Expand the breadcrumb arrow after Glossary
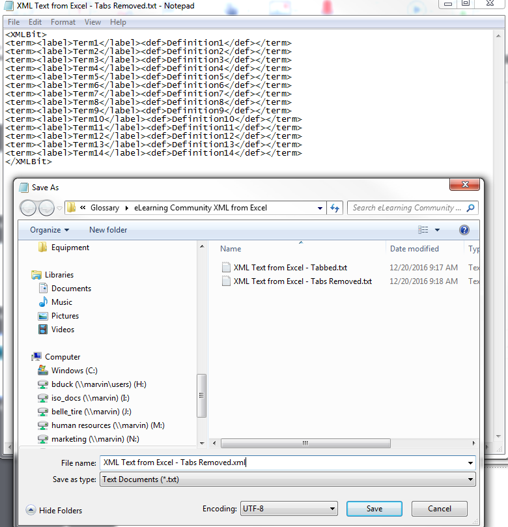 [x=126, y=208]
